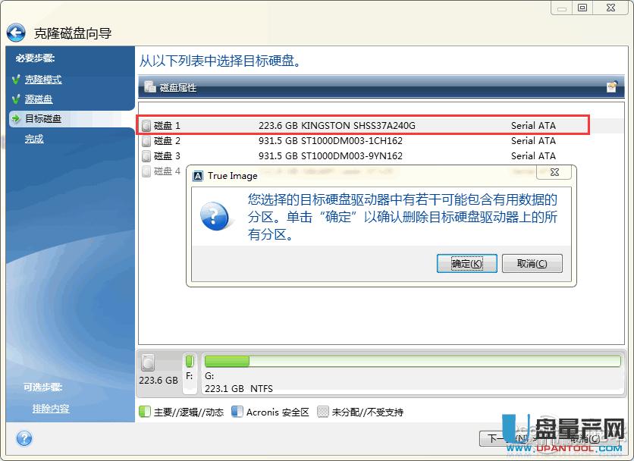The height and width of the screenshot is (461, 634).
Task: Click the drive icon beside 磁盘 1
Action: tap(146, 125)
